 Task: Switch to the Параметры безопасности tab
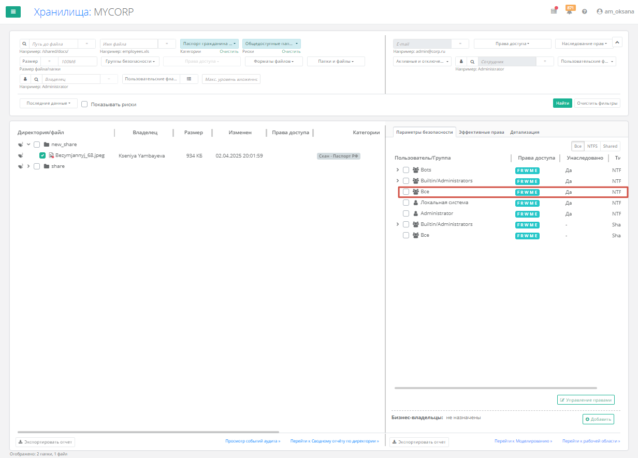[x=425, y=132]
